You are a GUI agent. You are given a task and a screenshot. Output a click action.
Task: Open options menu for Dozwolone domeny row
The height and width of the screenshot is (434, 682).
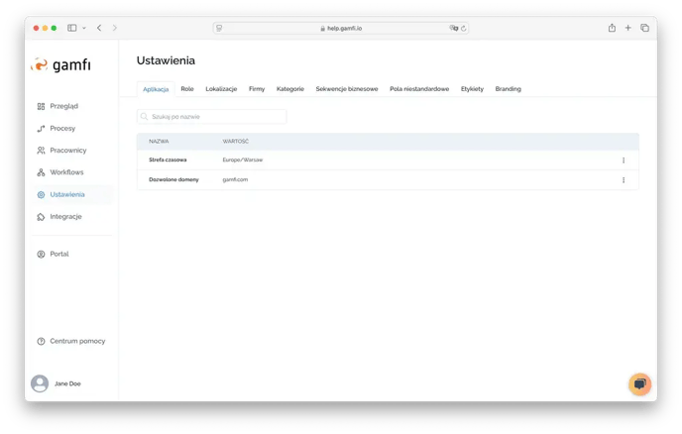[624, 179]
